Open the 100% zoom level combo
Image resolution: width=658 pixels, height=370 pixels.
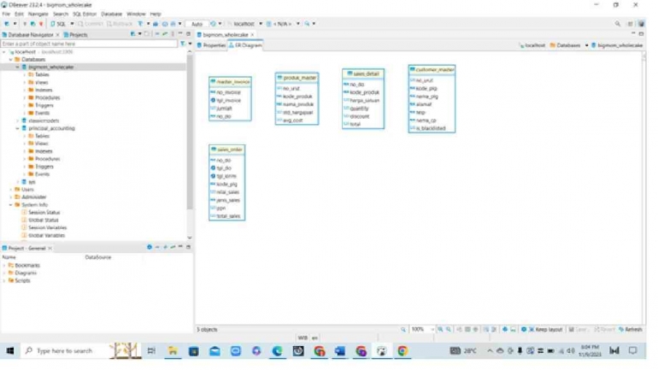[422, 330]
